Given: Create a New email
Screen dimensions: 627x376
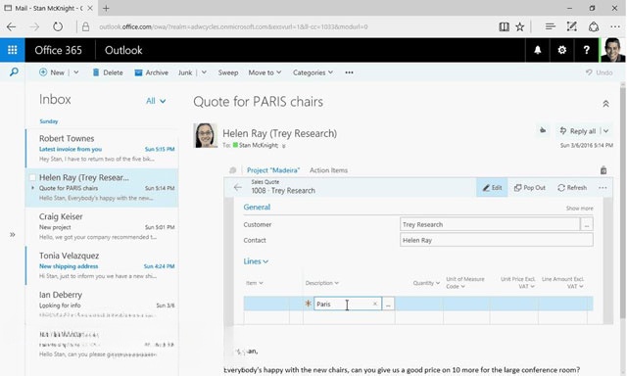Looking at the screenshot, I should [x=52, y=72].
